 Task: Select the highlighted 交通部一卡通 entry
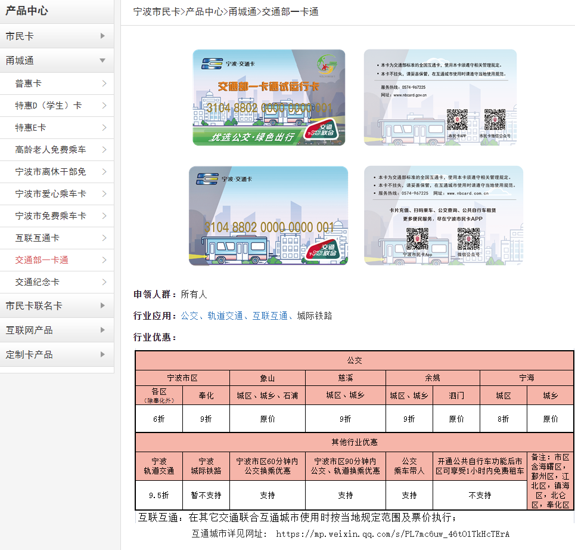(x=57, y=260)
